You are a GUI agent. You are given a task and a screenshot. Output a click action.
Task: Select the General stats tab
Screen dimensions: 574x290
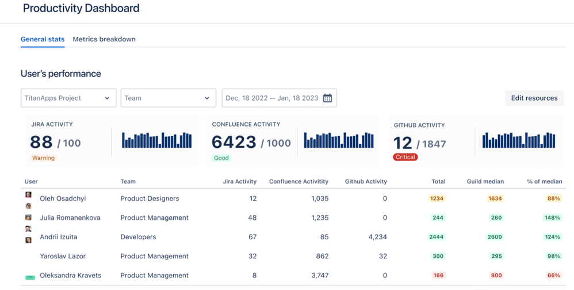point(43,39)
